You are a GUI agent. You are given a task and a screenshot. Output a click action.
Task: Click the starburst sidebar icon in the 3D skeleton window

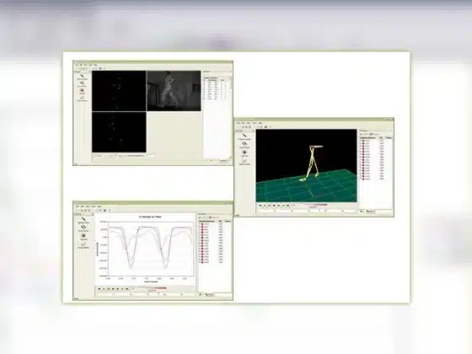tap(244, 153)
